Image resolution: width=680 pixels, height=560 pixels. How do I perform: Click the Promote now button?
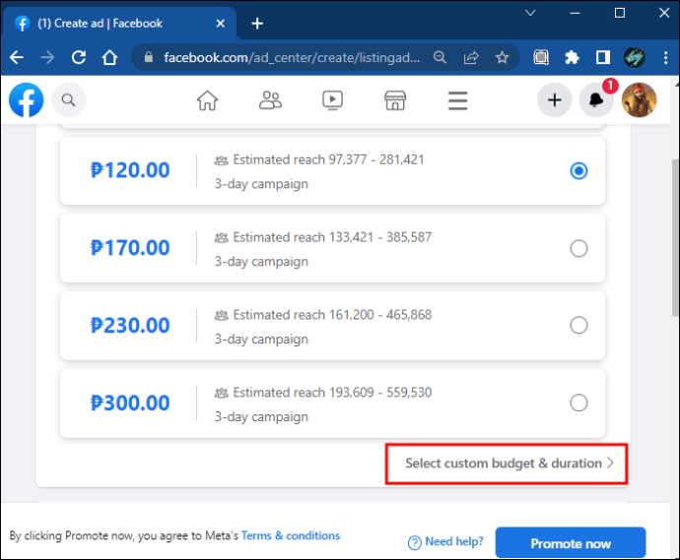[571, 543]
